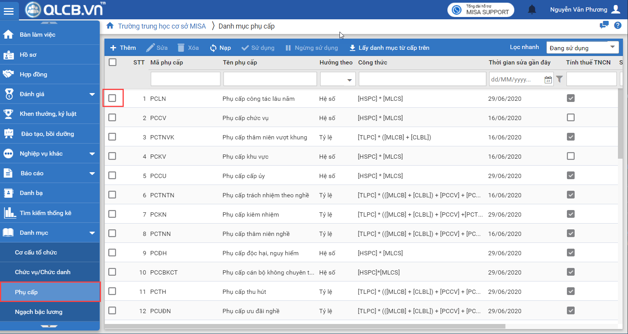The width and height of the screenshot is (628, 334).
Task: Click the Tên phụ cấp filter field
Action: (x=270, y=79)
